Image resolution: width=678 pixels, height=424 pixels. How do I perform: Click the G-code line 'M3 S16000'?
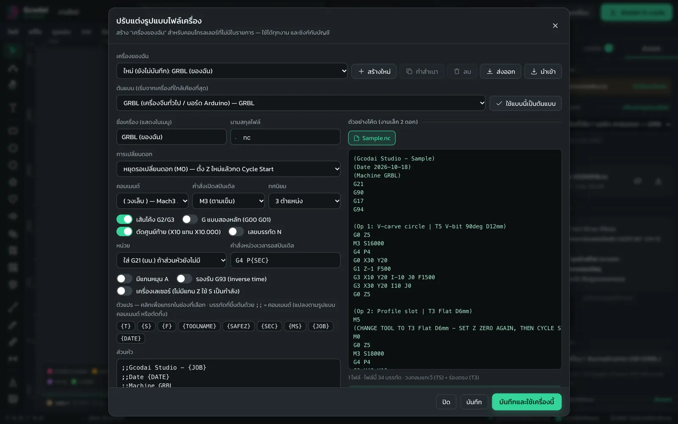click(x=369, y=243)
